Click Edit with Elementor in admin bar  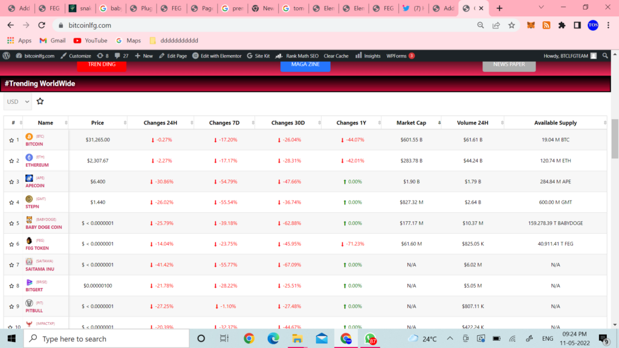pos(216,56)
